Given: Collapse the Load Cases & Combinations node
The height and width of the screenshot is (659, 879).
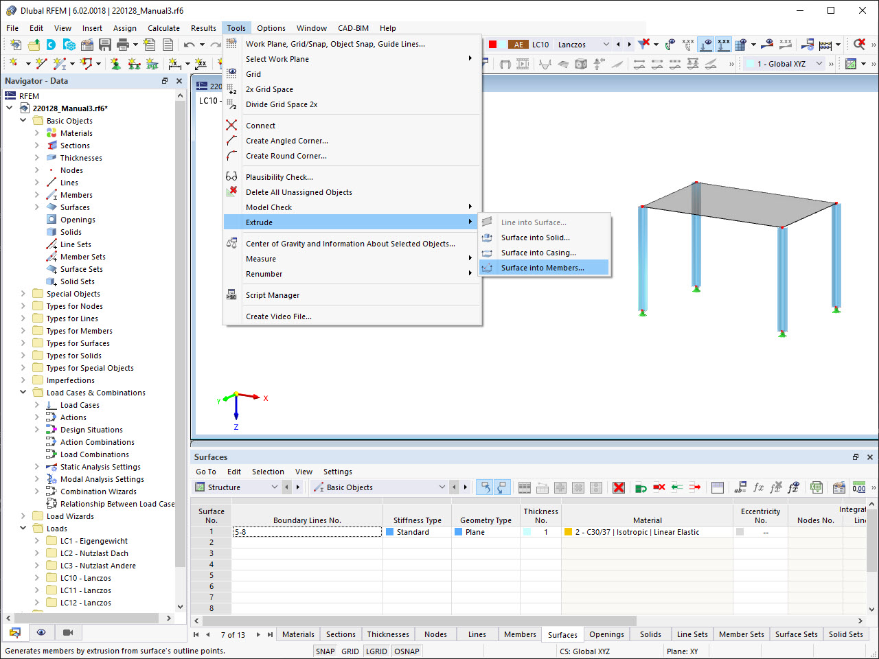Looking at the screenshot, I should click(23, 393).
